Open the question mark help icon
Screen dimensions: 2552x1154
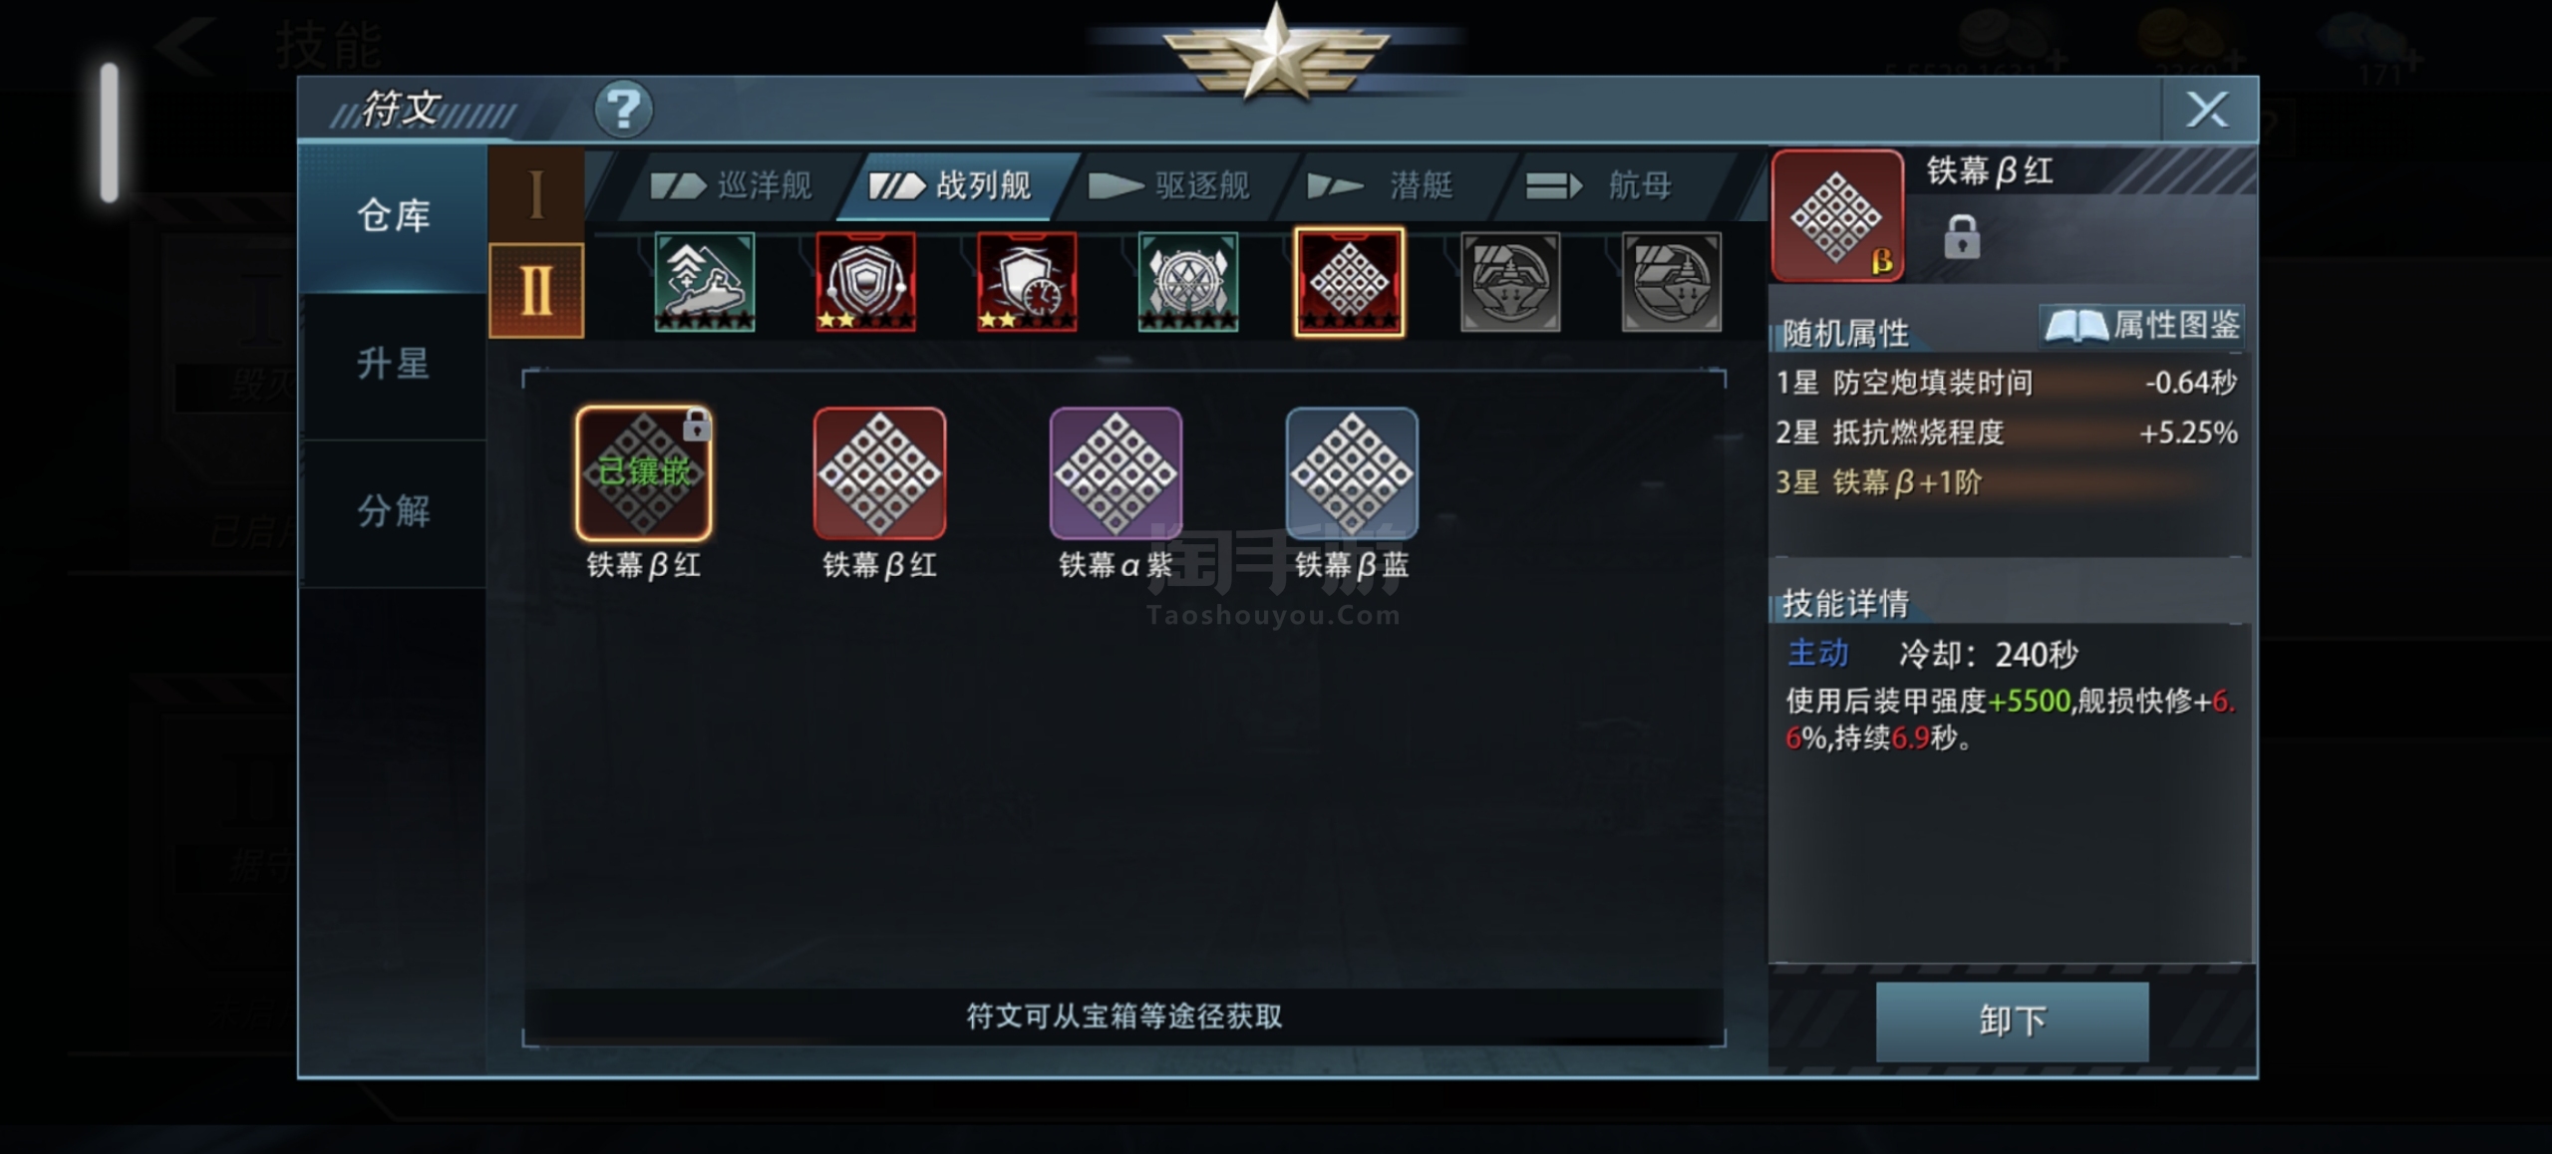click(x=623, y=110)
